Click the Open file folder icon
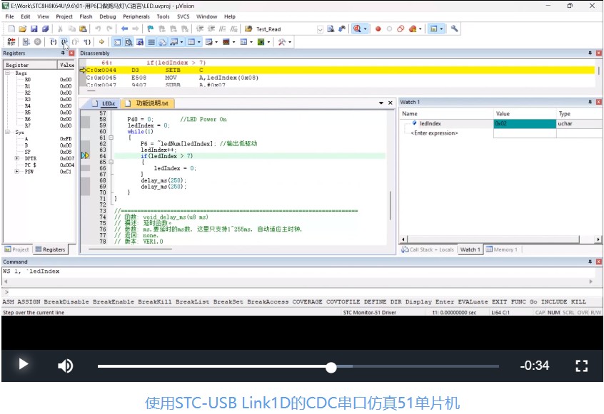 23,29
